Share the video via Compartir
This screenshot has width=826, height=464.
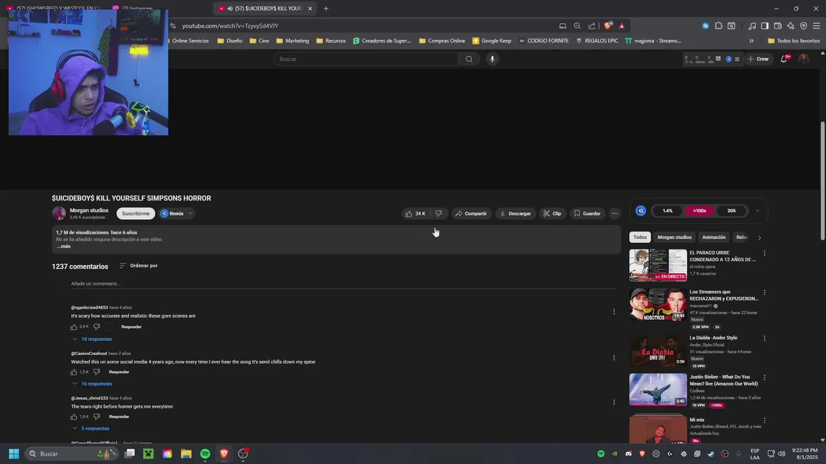(x=470, y=213)
